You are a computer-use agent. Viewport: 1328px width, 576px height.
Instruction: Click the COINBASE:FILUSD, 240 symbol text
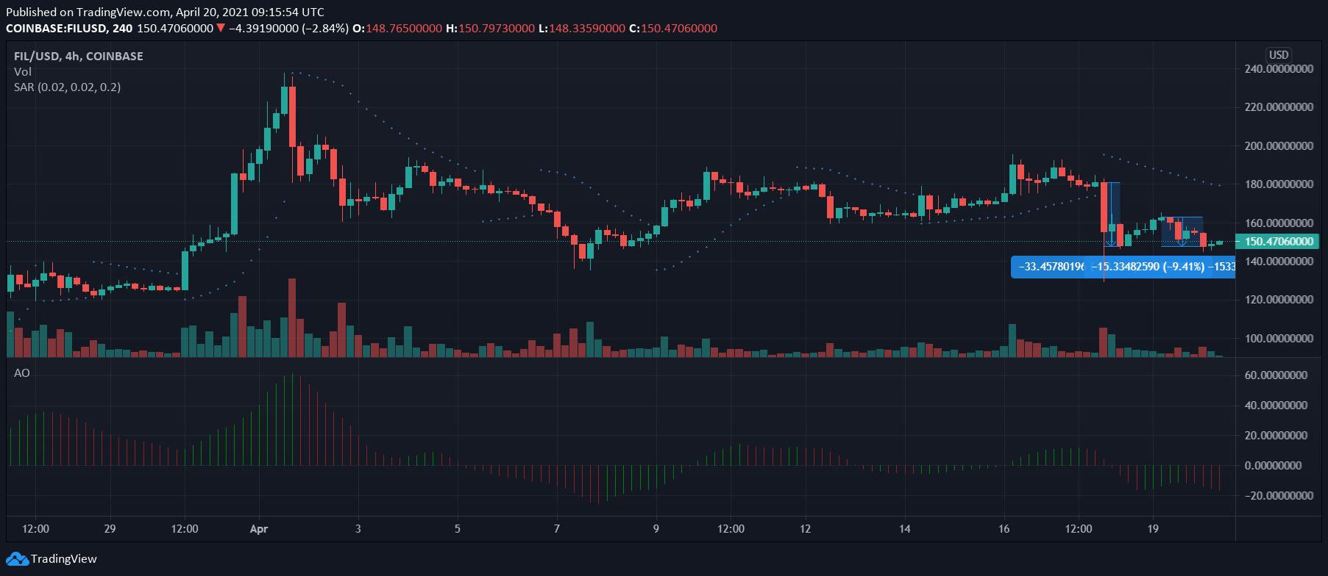[x=69, y=28]
